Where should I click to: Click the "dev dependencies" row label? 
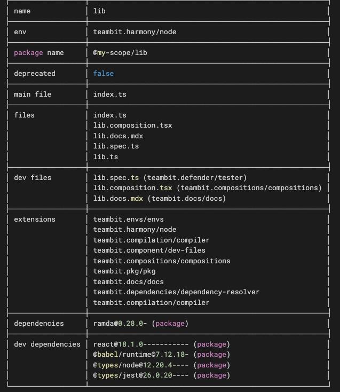click(47, 344)
